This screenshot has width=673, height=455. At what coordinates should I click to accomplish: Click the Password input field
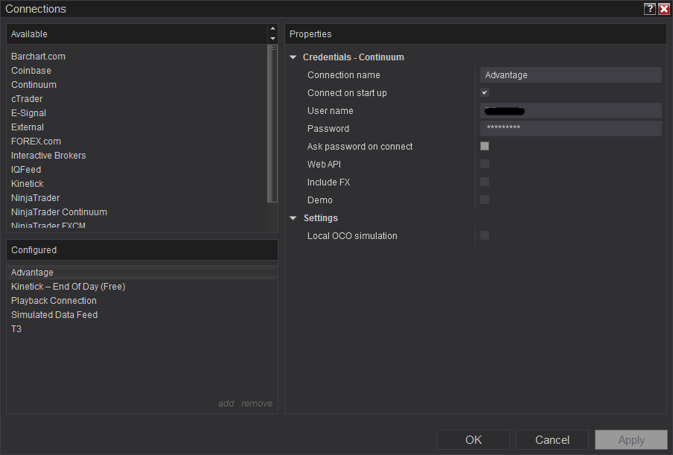[570, 129]
